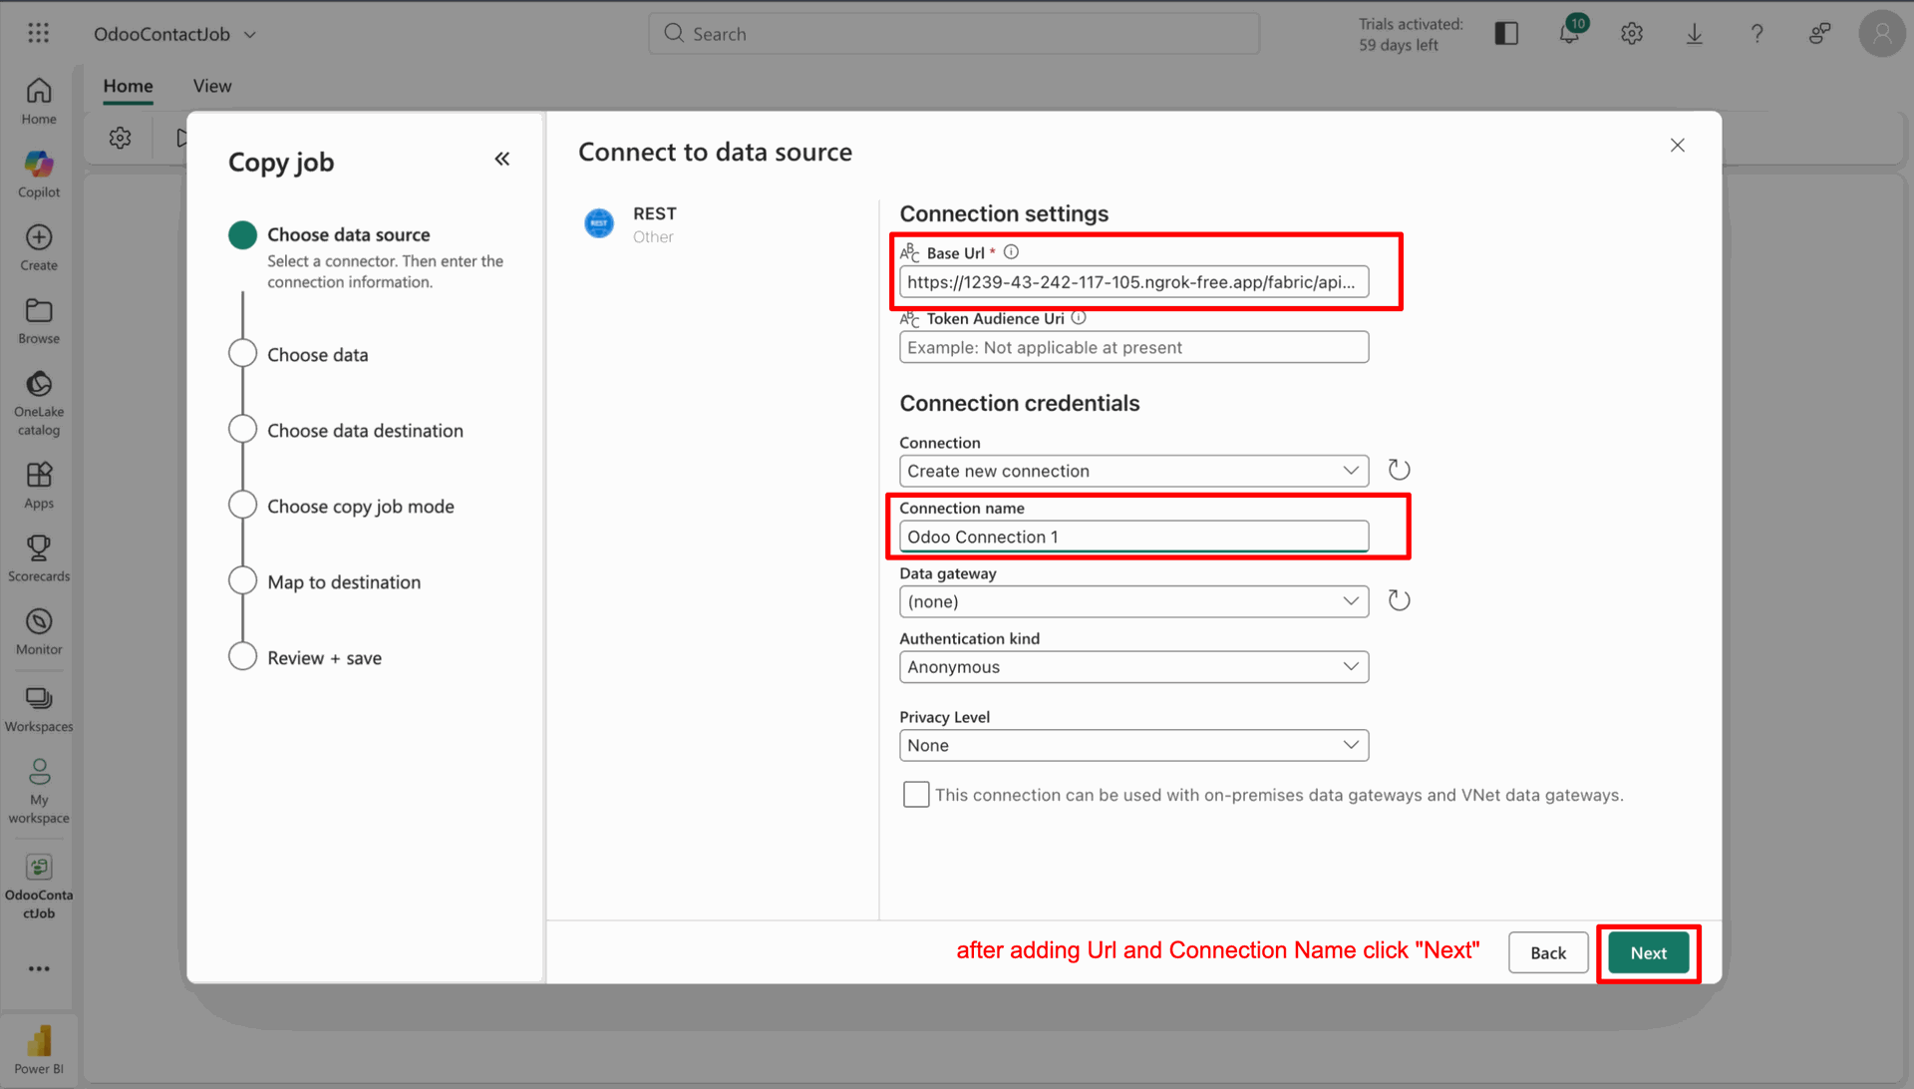This screenshot has width=1914, height=1089.
Task: Expand the Data gateway dropdown
Action: point(1133,601)
